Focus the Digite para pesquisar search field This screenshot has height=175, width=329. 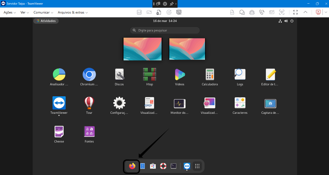[x=165, y=30]
